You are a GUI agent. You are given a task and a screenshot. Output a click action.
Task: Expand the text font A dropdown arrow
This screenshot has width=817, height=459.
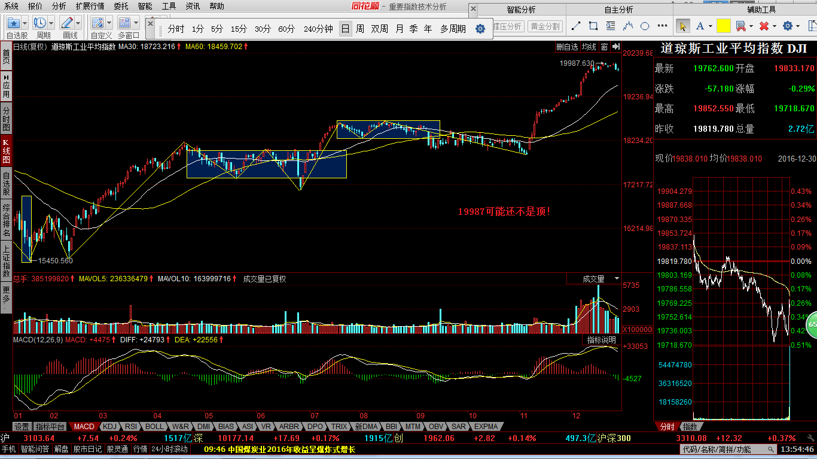tap(709, 26)
